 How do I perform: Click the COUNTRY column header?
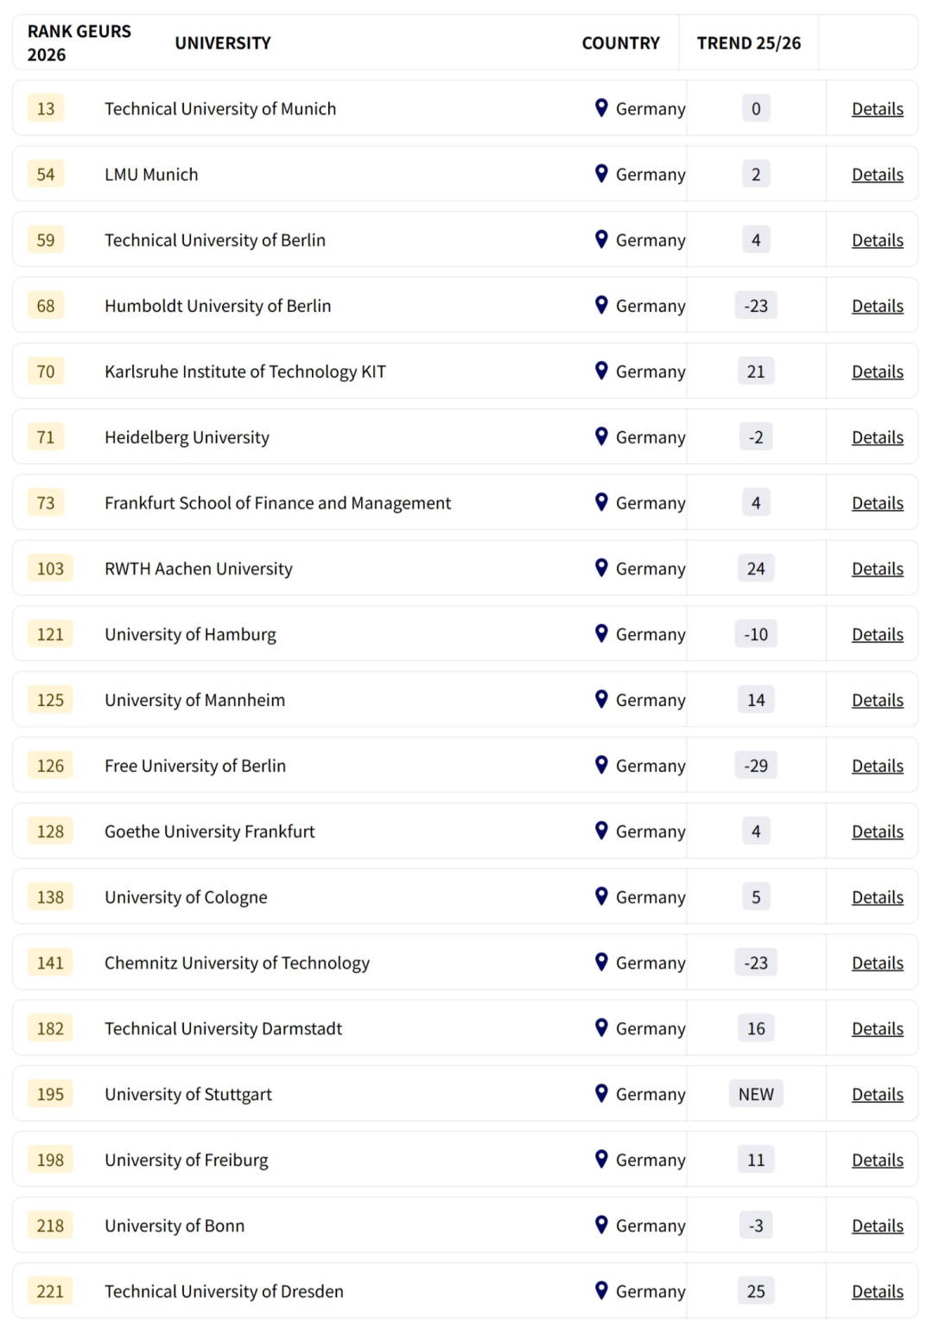pyautogui.click(x=620, y=42)
